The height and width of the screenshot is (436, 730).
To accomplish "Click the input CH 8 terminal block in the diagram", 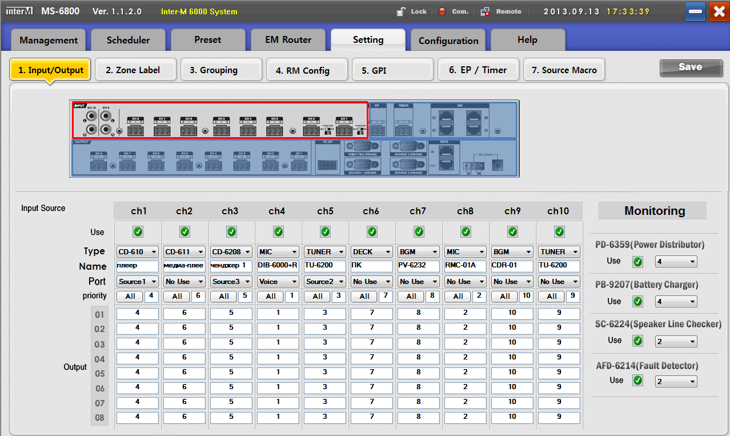I will 135,130.
